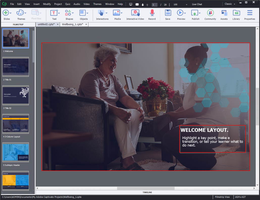The image size is (260, 200).
Task: Switch to the Wellbeing_1.cptx tab
Action: pos(73,24)
